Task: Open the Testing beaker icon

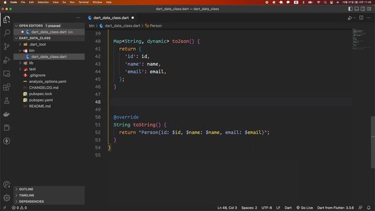Action: [x=6, y=100]
